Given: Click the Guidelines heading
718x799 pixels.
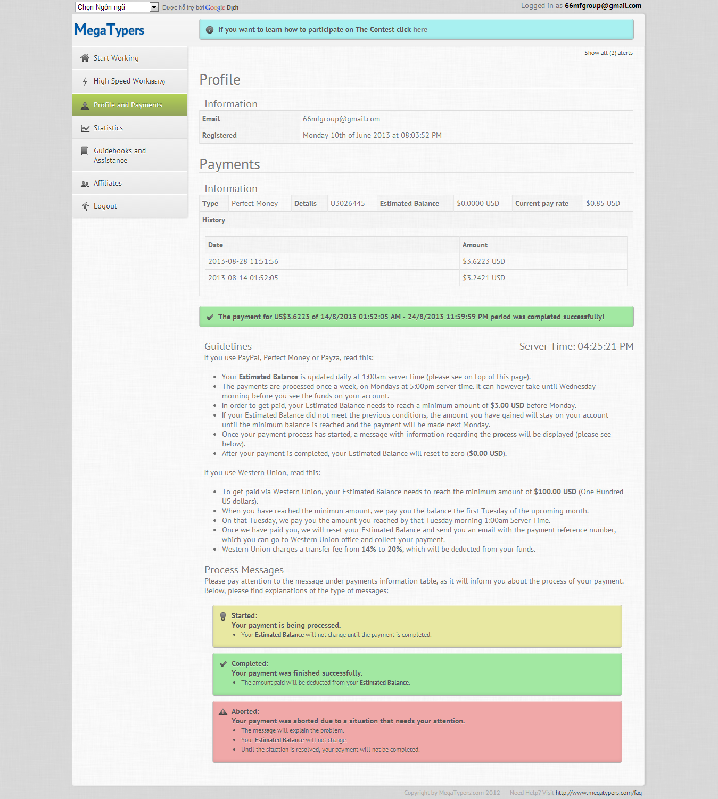Looking at the screenshot, I should tap(228, 346).
